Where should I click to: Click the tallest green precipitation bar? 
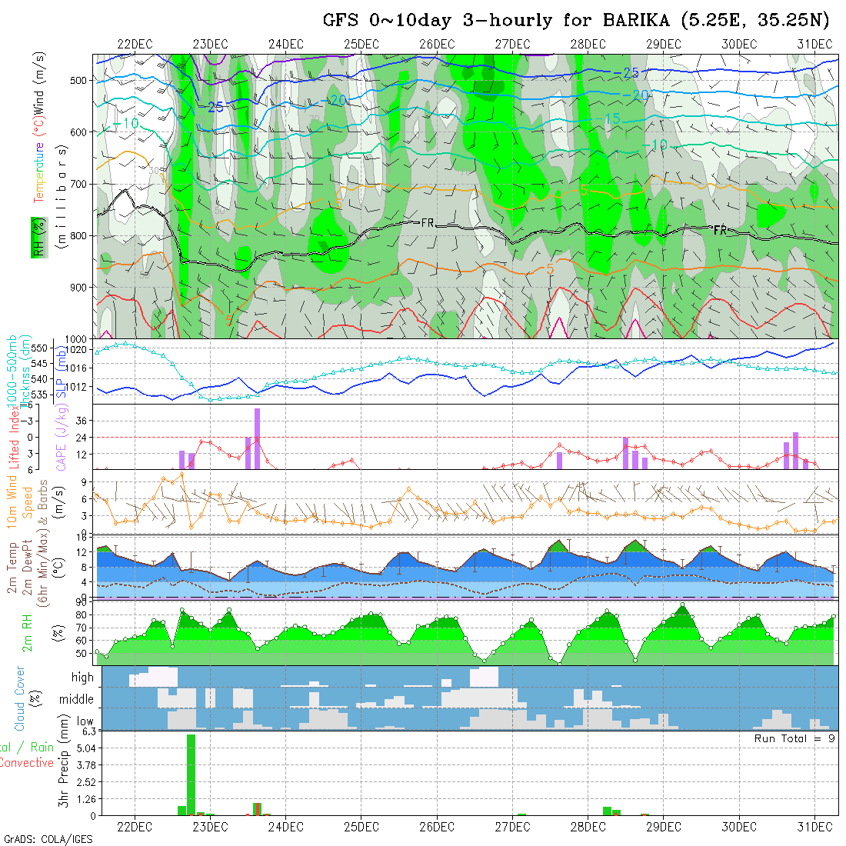(x=191, y=774)
